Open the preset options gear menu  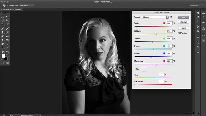(171, 17)
